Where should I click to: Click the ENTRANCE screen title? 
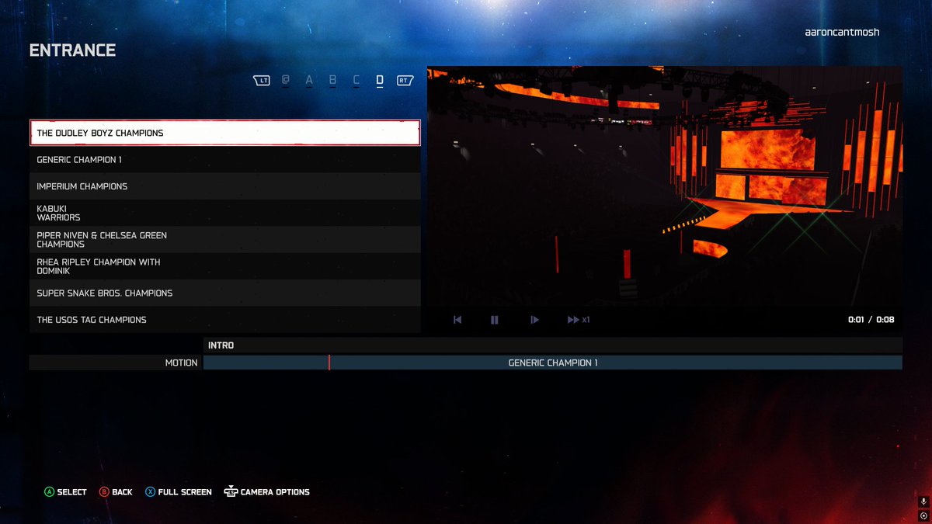point(72,50)
